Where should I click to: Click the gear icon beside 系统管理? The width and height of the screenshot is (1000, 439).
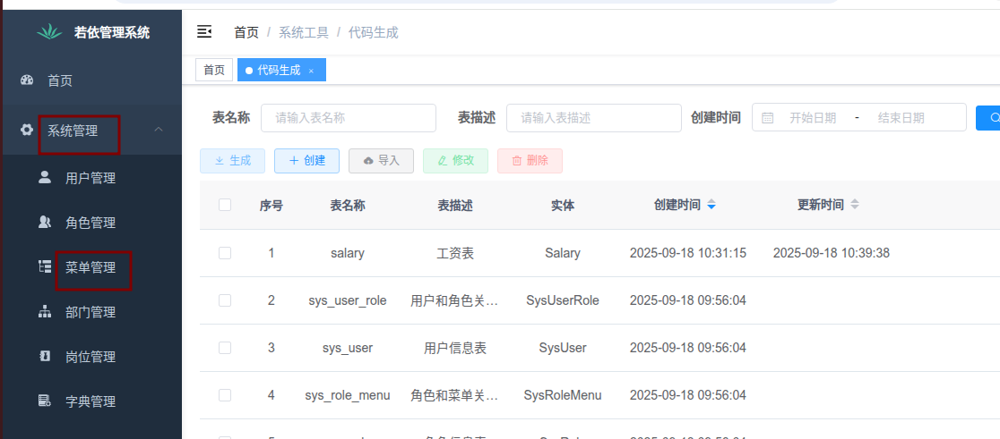pos(27,130)
